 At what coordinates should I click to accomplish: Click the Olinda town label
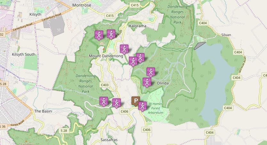(x=163, y=83)
